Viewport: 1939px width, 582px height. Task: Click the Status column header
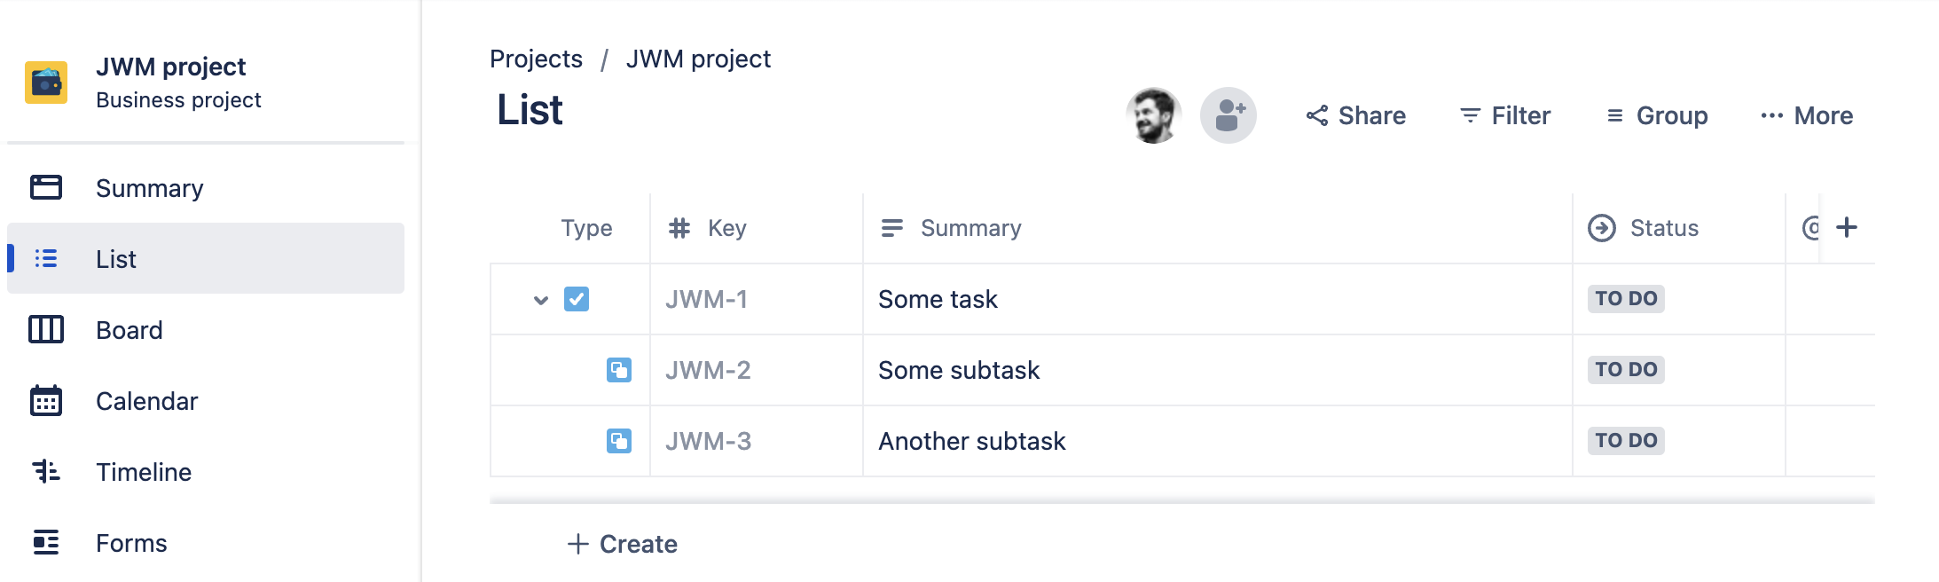tap(1663, 228)
